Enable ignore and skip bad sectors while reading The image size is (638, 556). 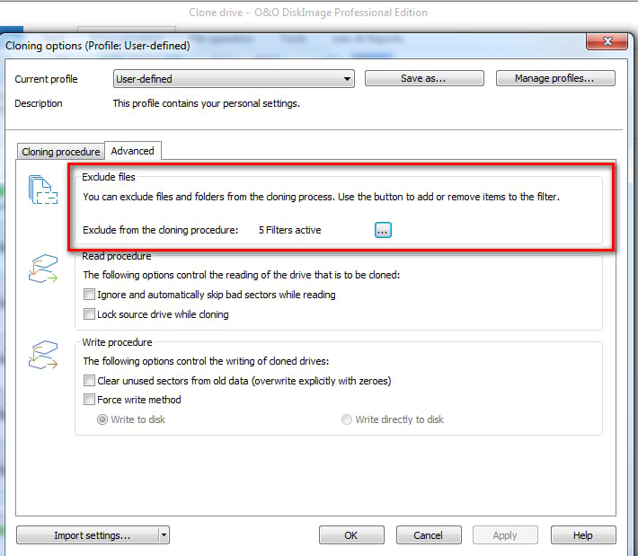point(89,294)
